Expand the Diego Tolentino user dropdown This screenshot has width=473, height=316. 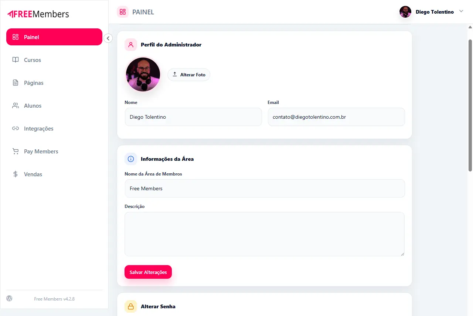461,11
